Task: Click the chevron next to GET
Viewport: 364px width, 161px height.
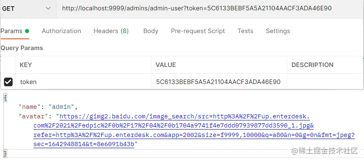Action: click(x=48, y=9)
